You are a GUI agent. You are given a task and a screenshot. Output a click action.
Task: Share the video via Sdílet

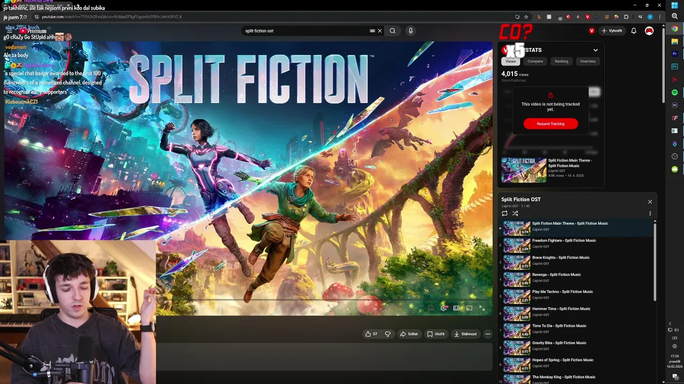pos(409,334)
